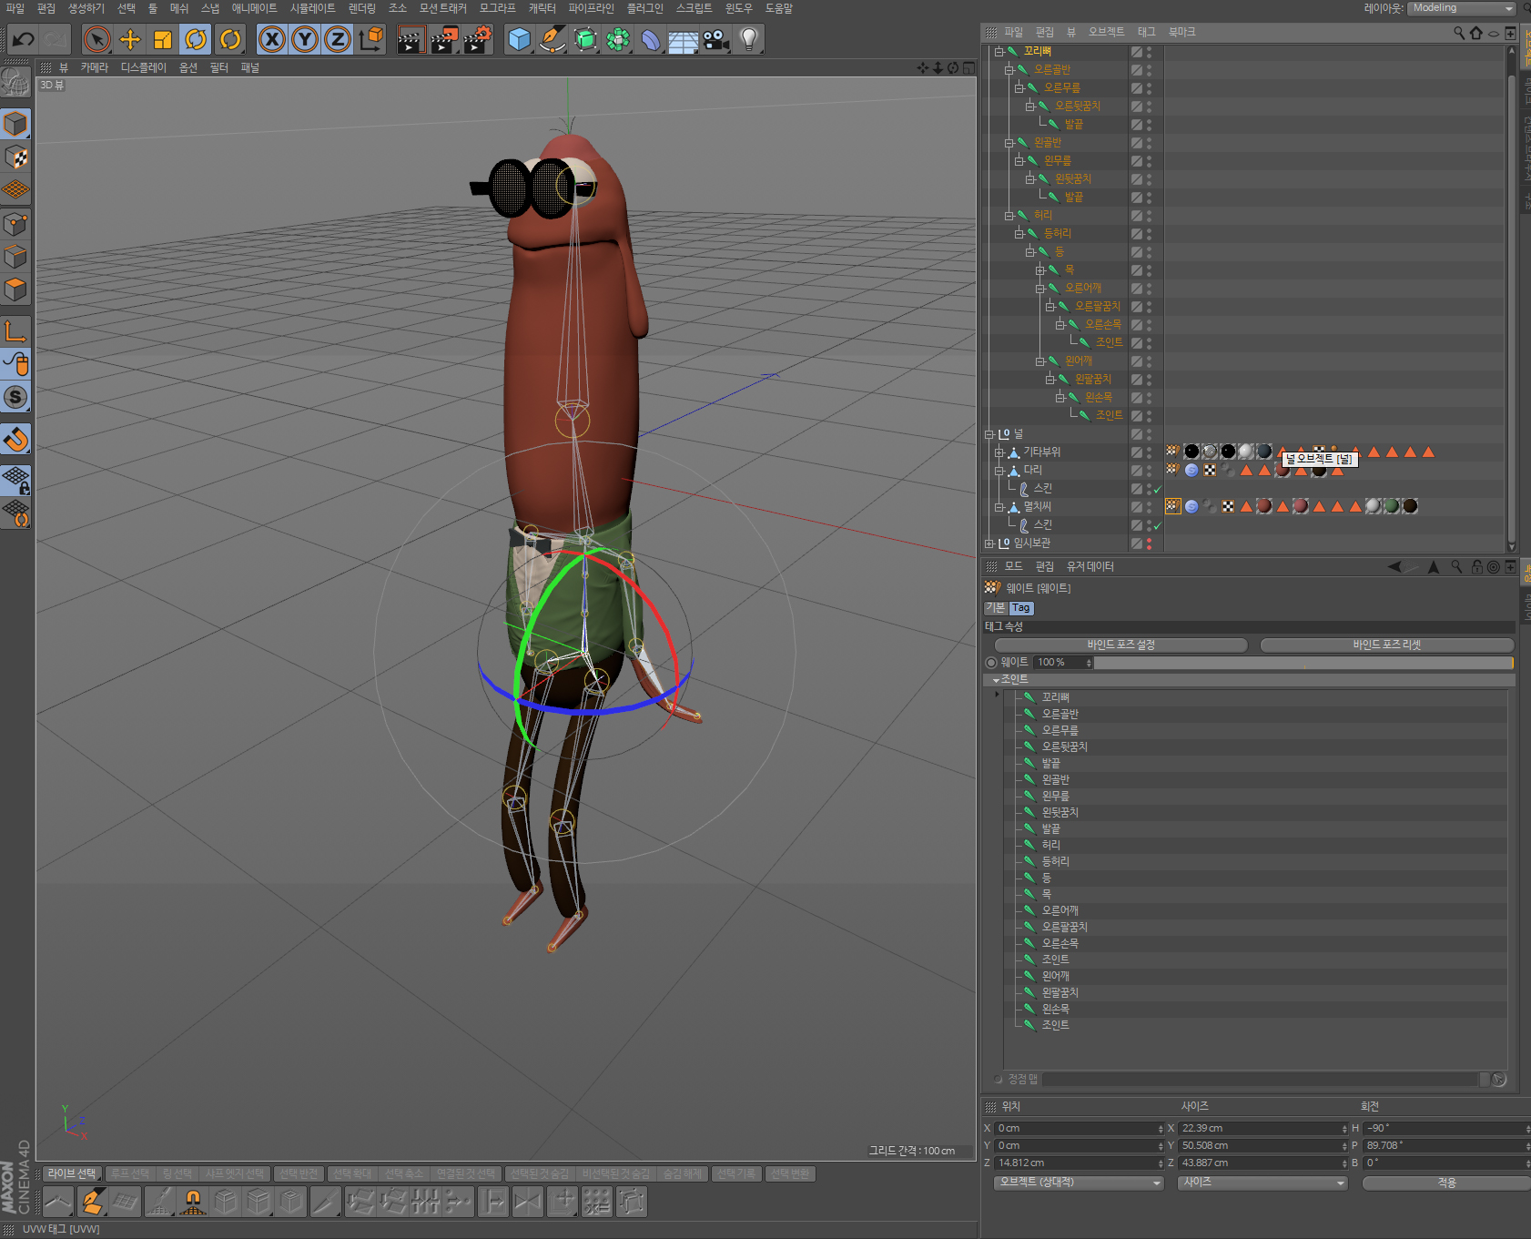Select the magnet tool in bottom toolbar
The height and width of the screenshot is (1239, 1531).
click(x=192, y=1202)
